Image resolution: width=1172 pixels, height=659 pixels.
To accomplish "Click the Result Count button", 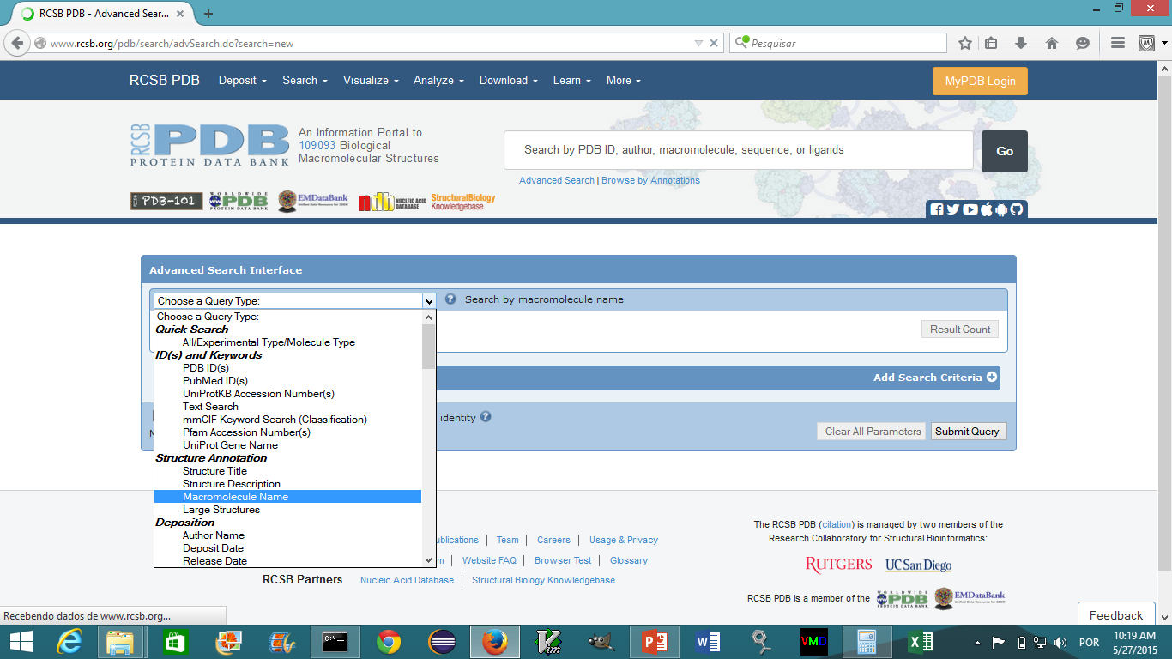I will coord(960,329).
